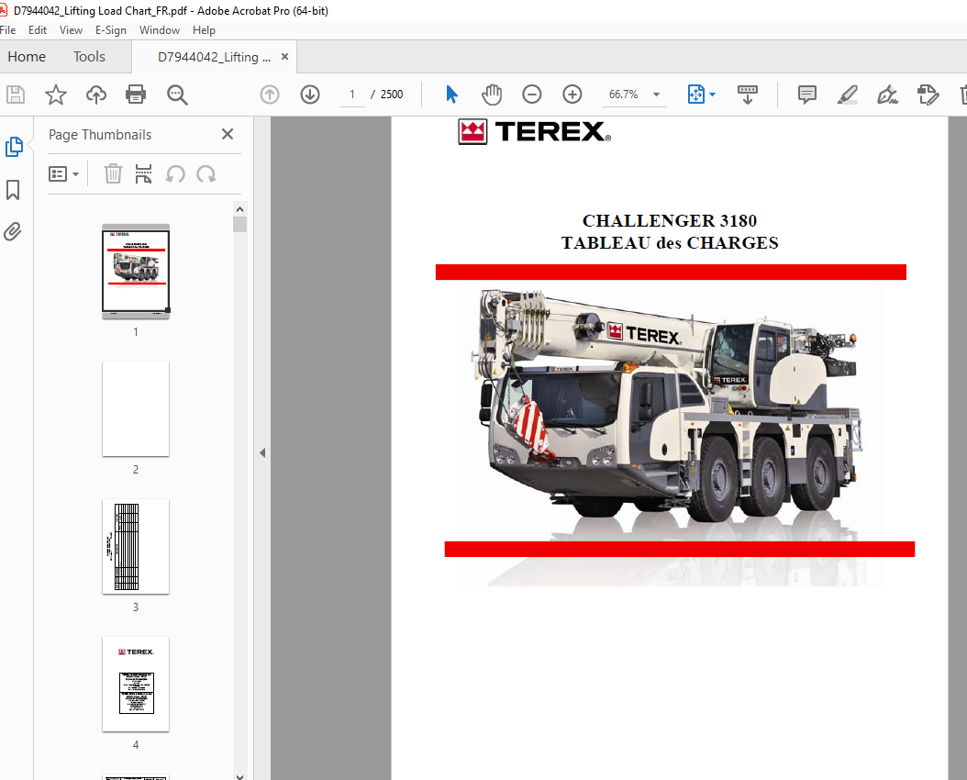
Task: Add file to starred with star icon
Action: [x=55, y=95]
